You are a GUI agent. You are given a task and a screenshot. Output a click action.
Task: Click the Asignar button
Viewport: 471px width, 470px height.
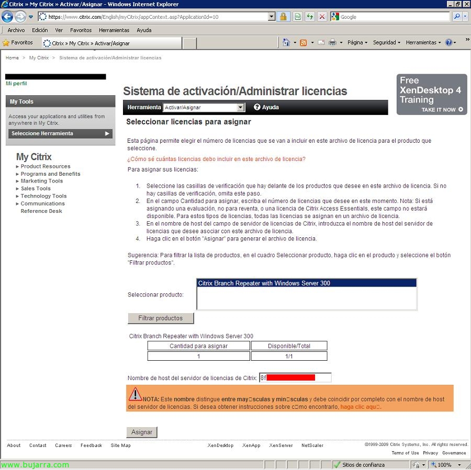point(141,432)
